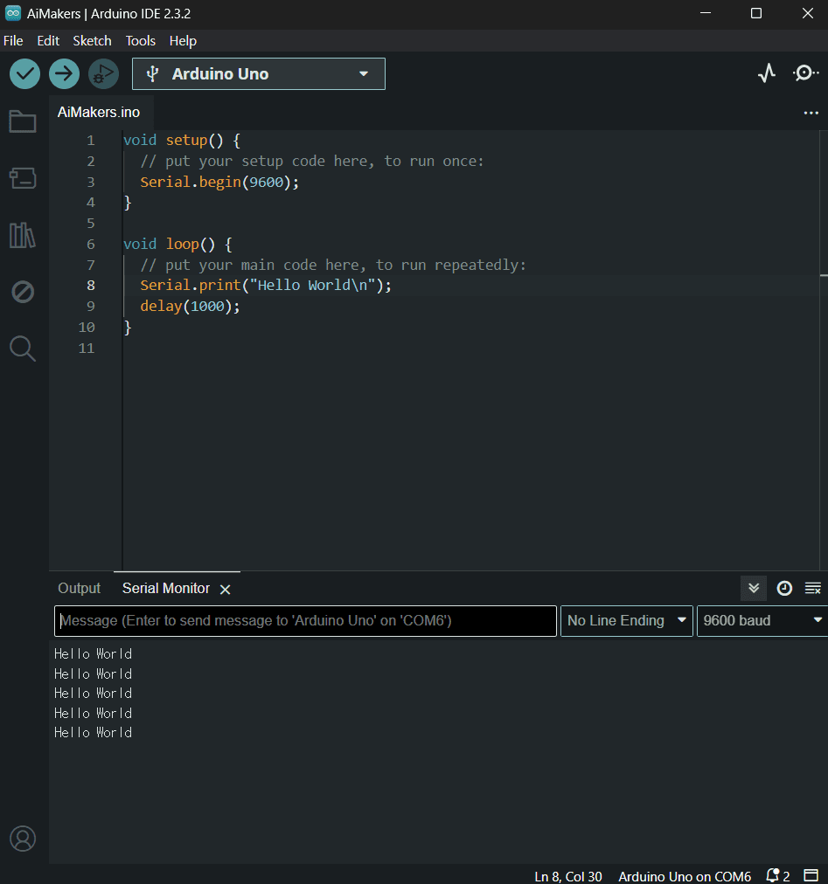828x884 pixels.
Task: Open the Boards Manager sidebar icon
Action: 23,178
